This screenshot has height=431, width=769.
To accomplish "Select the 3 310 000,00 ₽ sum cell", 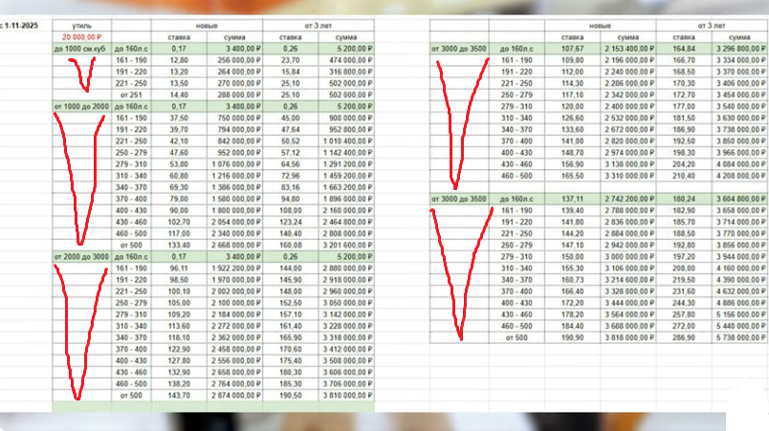I will point(628,176).
